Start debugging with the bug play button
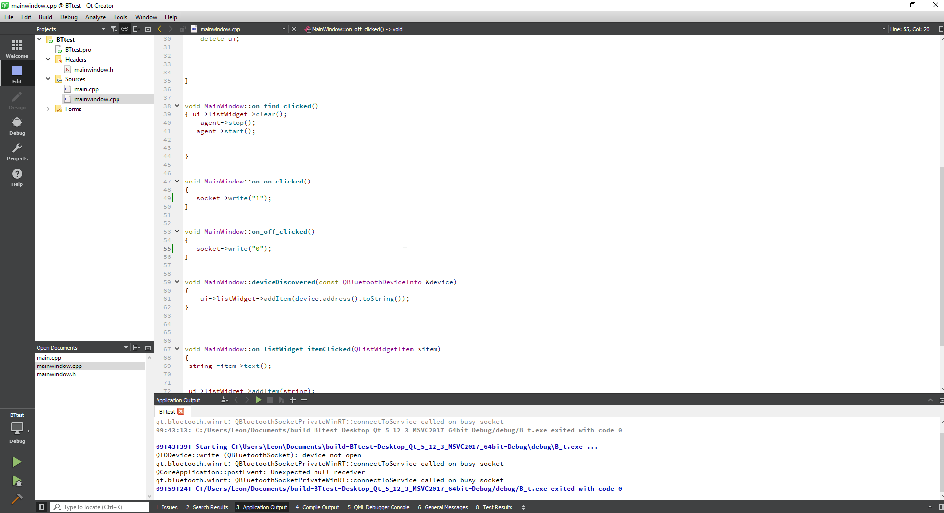The image size is (944, 513). coord(17,481)
